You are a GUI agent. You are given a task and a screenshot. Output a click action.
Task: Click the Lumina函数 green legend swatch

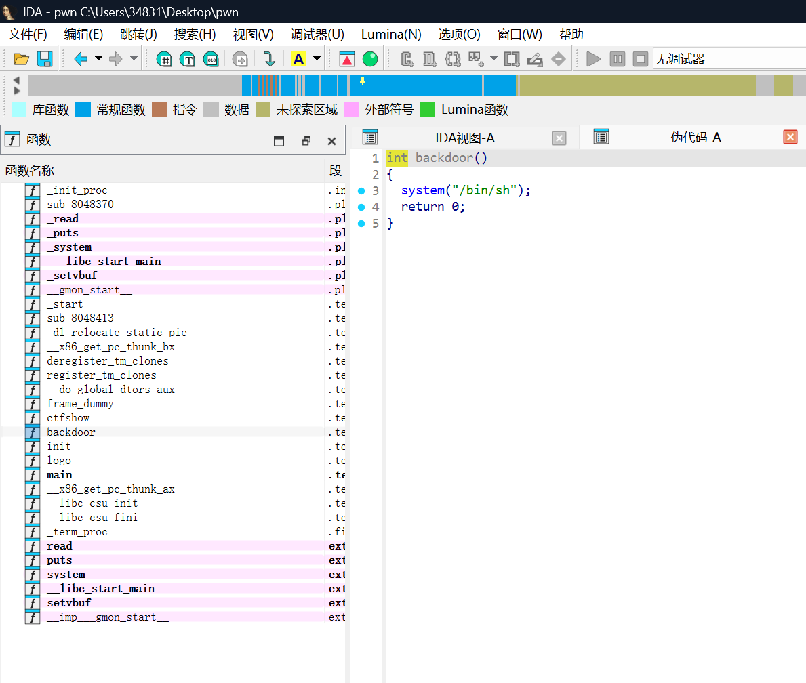428,110
